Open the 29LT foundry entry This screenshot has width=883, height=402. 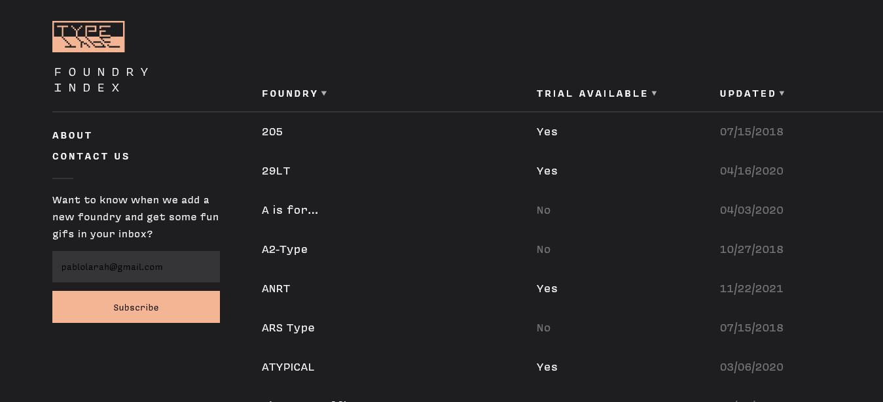[x=276, y=171]
